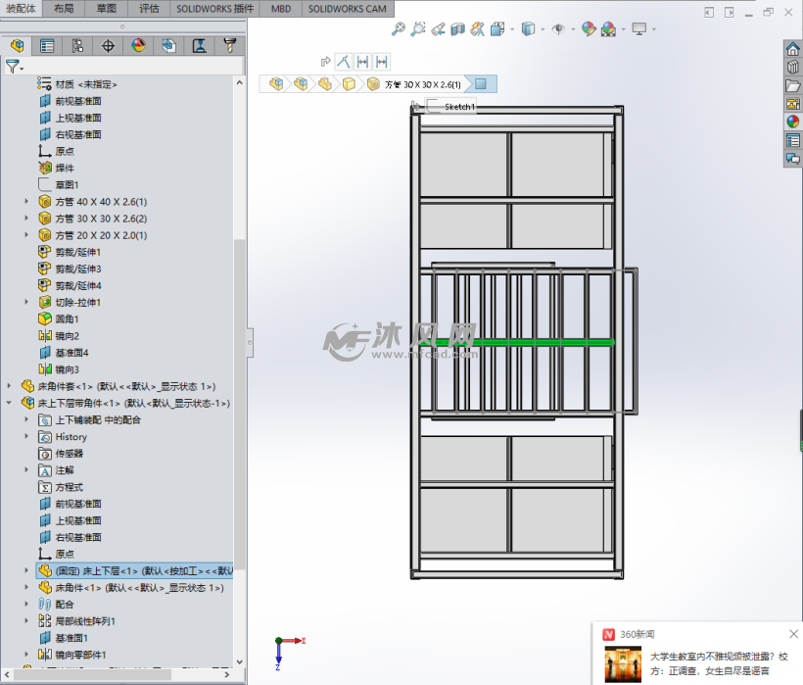Close the 360新闻 popup
The height and width of the screenshot is (685, 803).
(794, 634)
